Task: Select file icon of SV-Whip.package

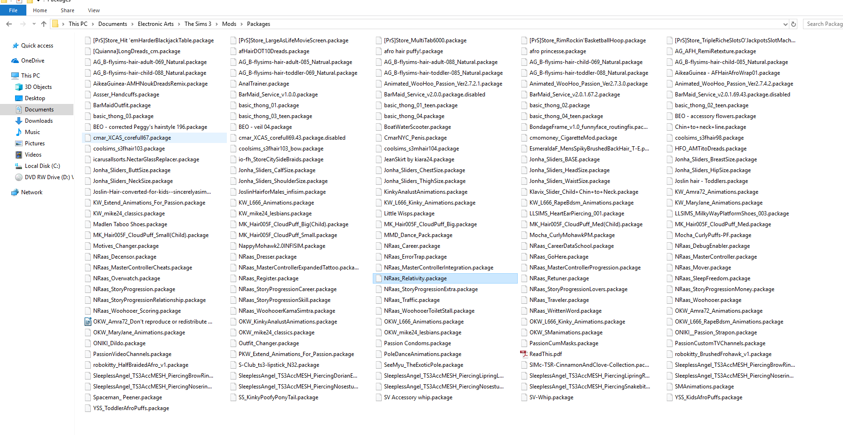Action: [x=524, y=397]
